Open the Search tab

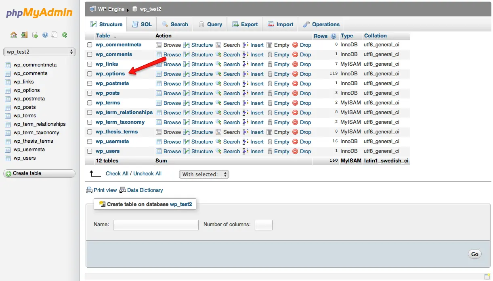(175, 24)
